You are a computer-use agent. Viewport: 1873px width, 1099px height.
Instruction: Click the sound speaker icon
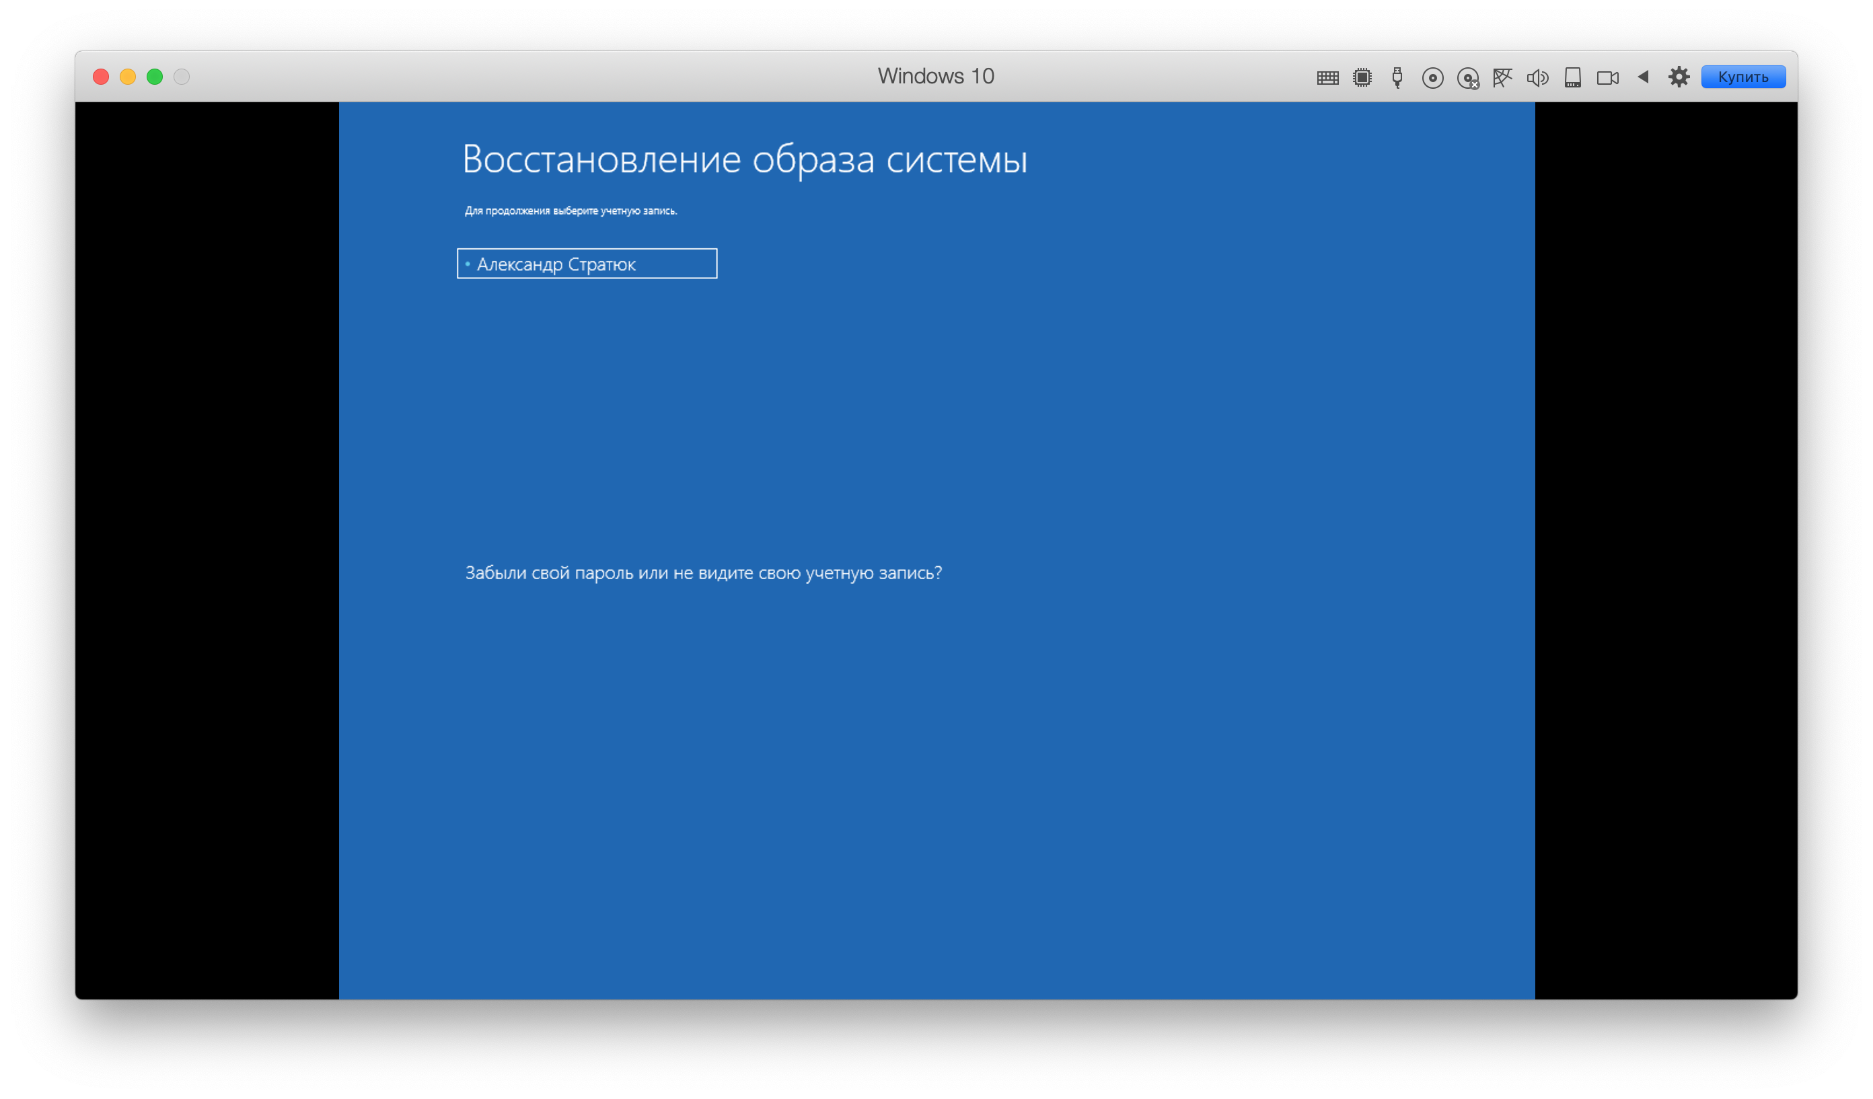[x=1537, y=77]
